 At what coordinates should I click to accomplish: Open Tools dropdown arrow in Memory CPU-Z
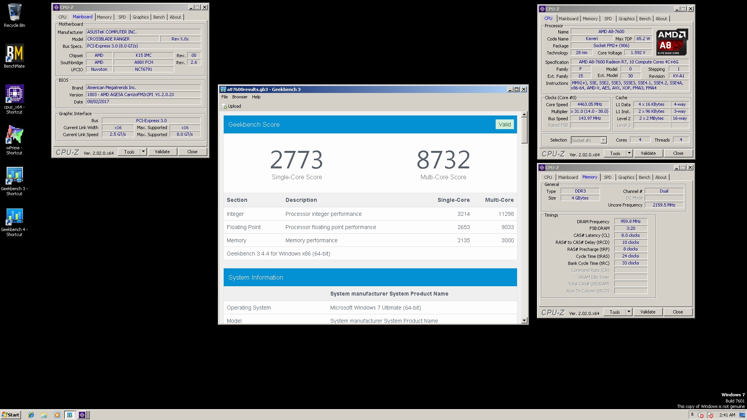pos(629,312)
